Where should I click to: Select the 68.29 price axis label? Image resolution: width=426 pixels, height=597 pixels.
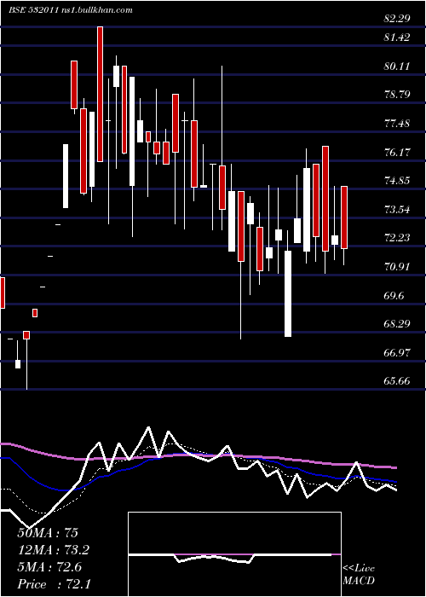tap(397, 323)
